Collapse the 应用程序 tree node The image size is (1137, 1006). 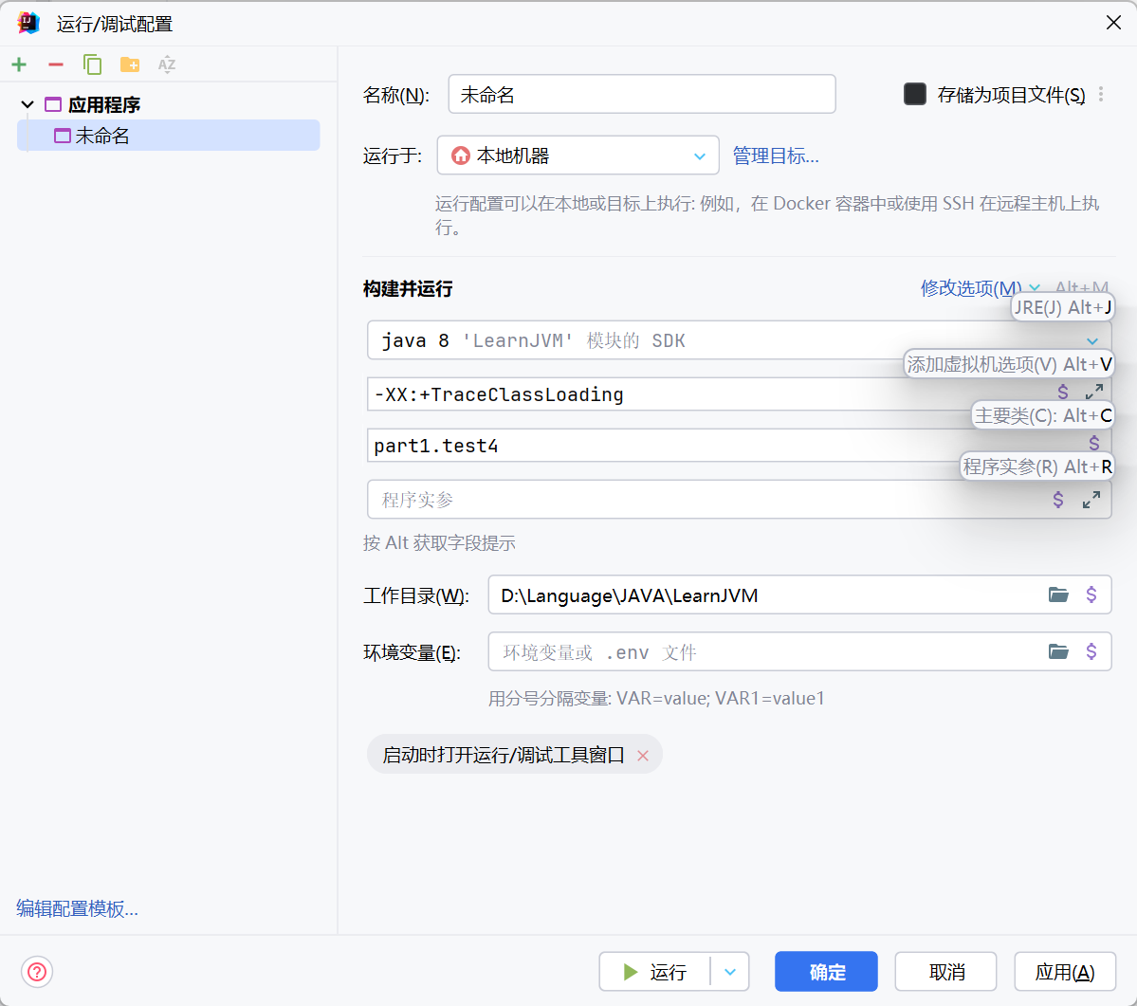(x=26, y=104)
